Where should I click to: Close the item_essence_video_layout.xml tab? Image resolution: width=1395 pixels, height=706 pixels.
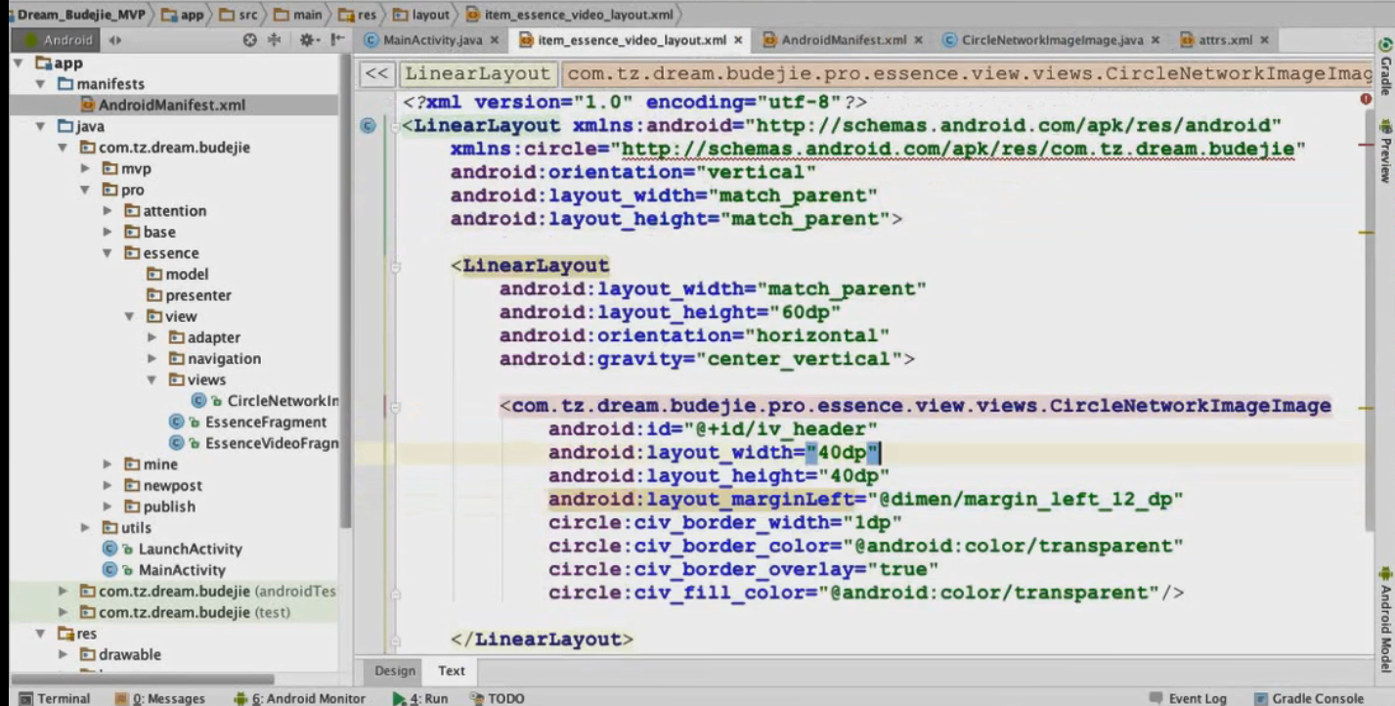coord(738,40)
